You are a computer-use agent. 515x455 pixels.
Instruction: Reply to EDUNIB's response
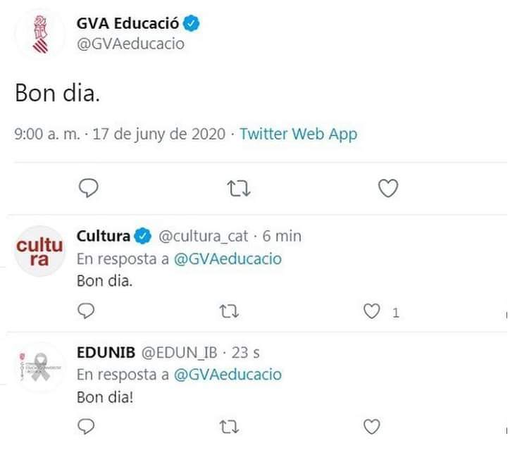click(x=86, y=426)
